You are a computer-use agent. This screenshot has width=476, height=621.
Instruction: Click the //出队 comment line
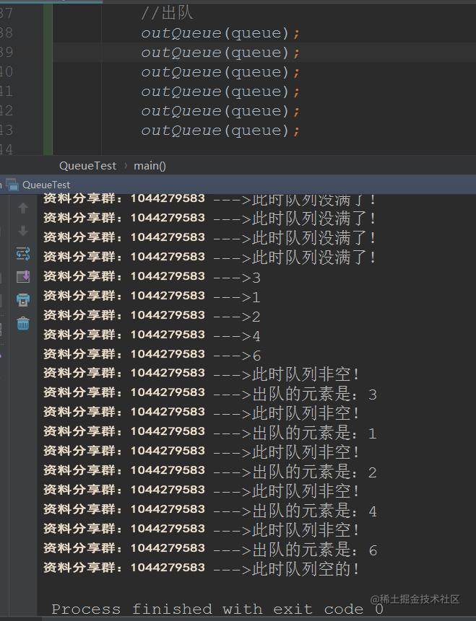click(x=167, y=13)
